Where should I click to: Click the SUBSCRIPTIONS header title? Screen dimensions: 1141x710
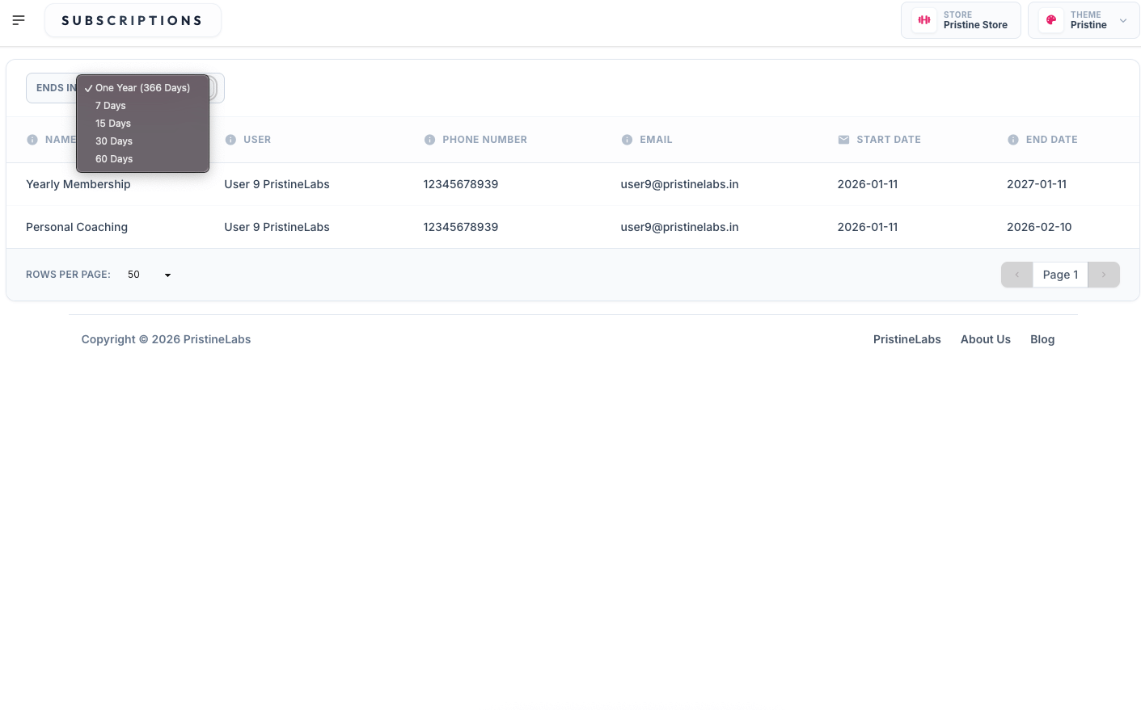[x=133, y=19]
